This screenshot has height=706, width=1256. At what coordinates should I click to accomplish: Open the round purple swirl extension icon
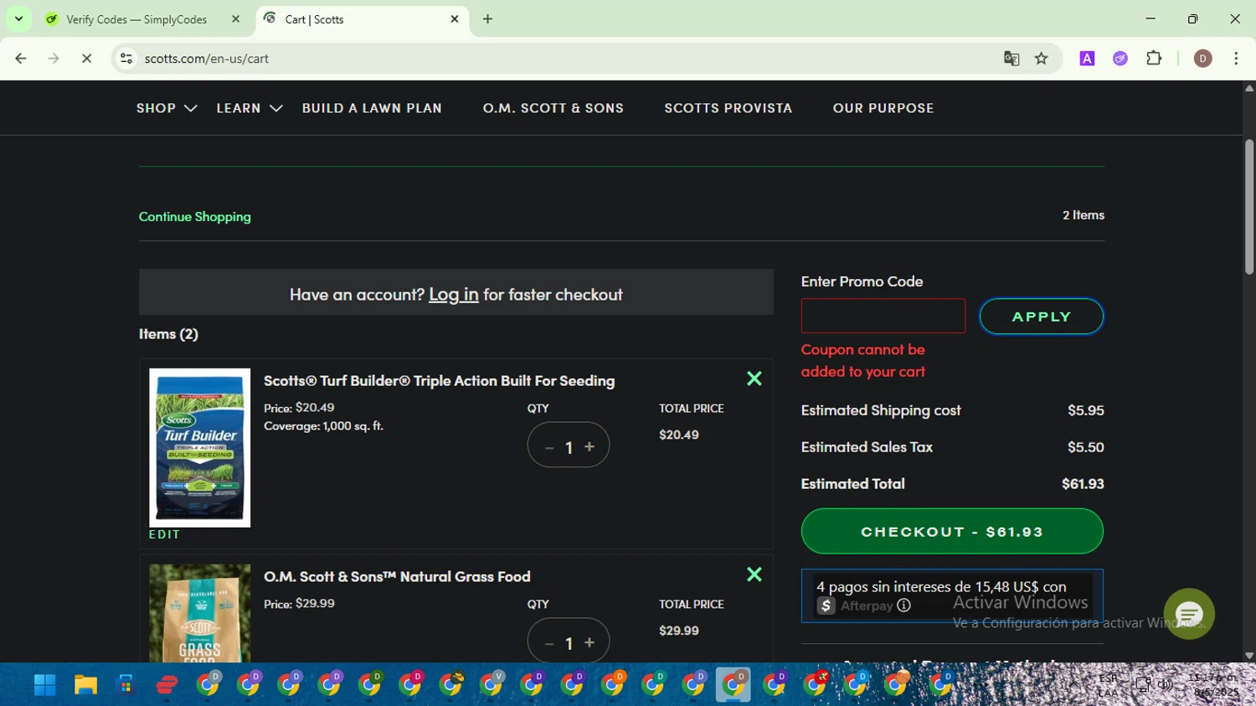click(1120, 59)
